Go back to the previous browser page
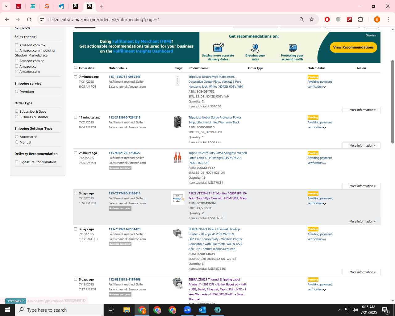The height and width of the screenshot is (316, 395). point(7,19)
